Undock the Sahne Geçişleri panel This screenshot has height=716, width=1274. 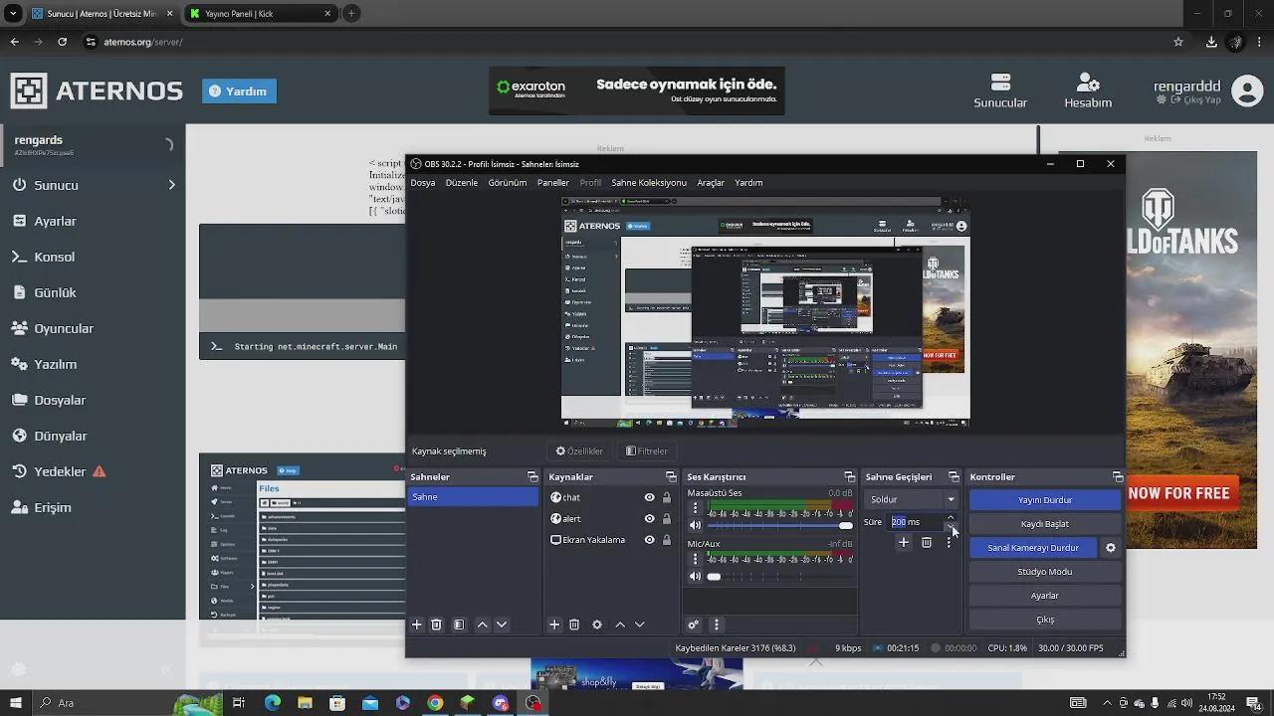tap(954, 477)
